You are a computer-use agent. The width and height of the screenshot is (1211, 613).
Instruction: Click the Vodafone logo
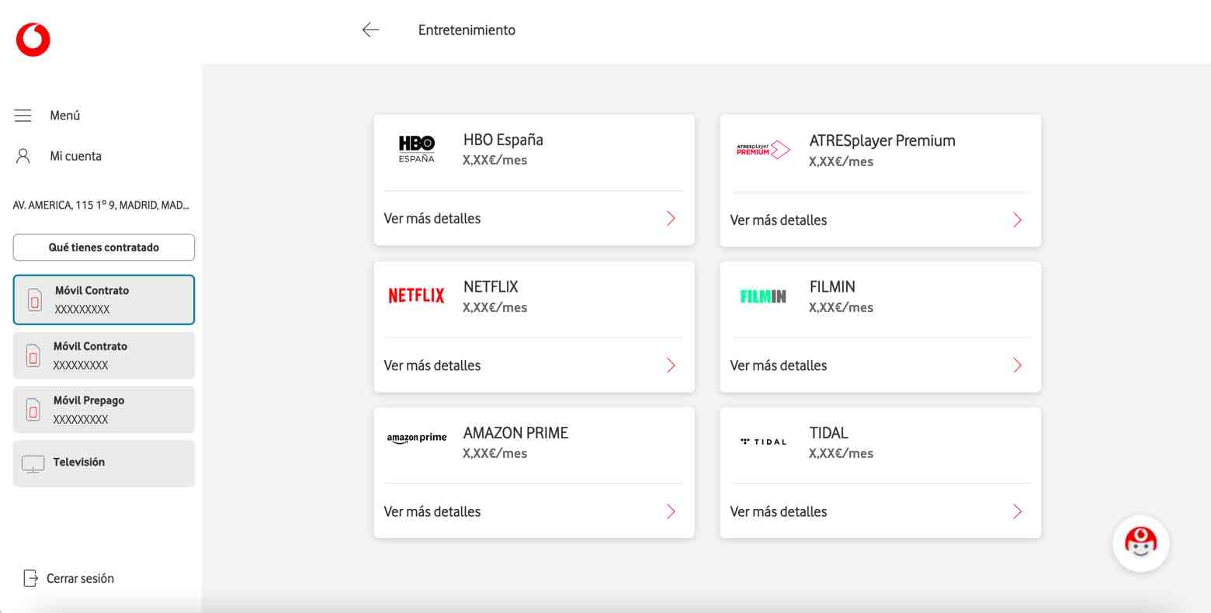click(33, 38)
